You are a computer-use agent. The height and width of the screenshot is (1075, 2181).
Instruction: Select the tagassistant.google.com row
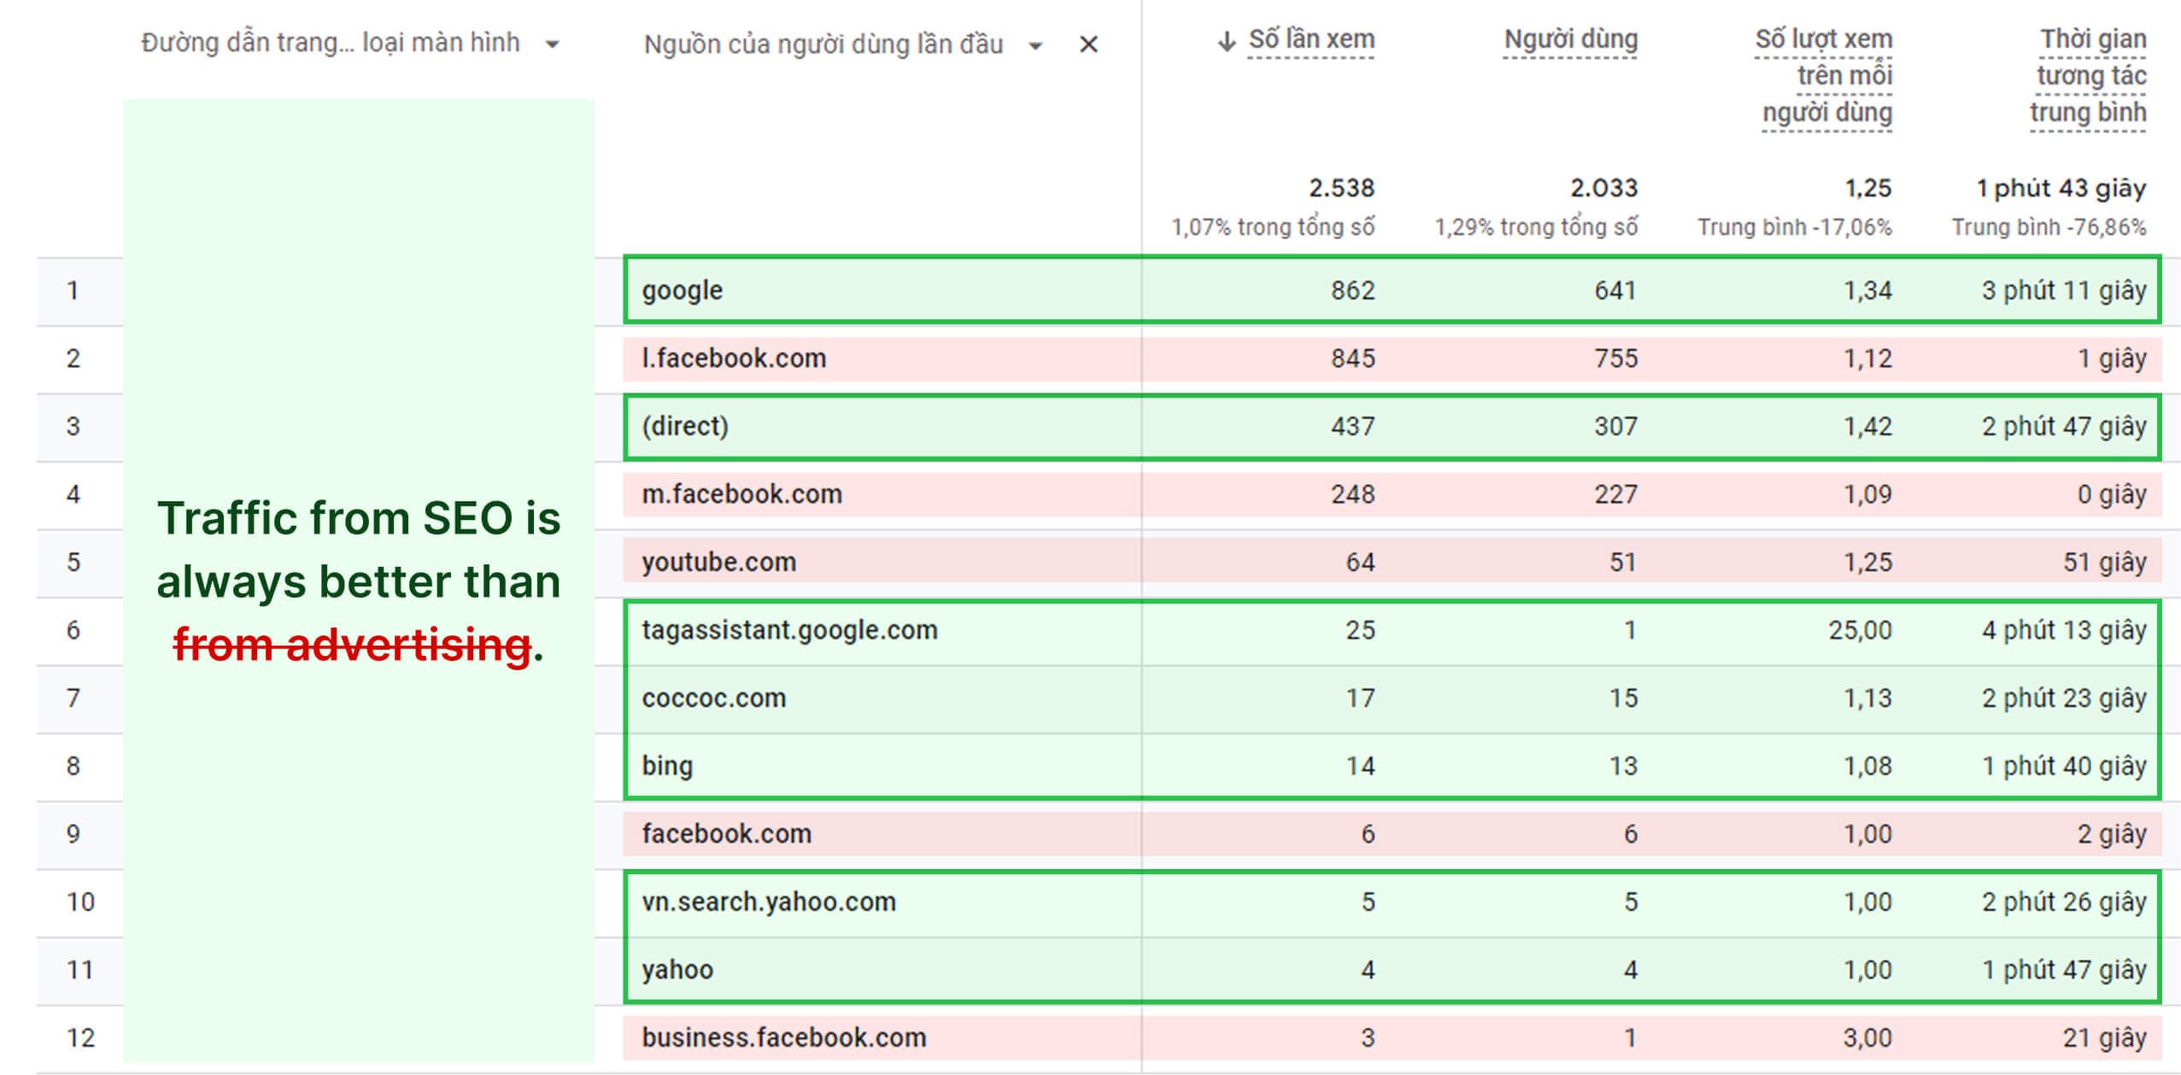[789, 630]
